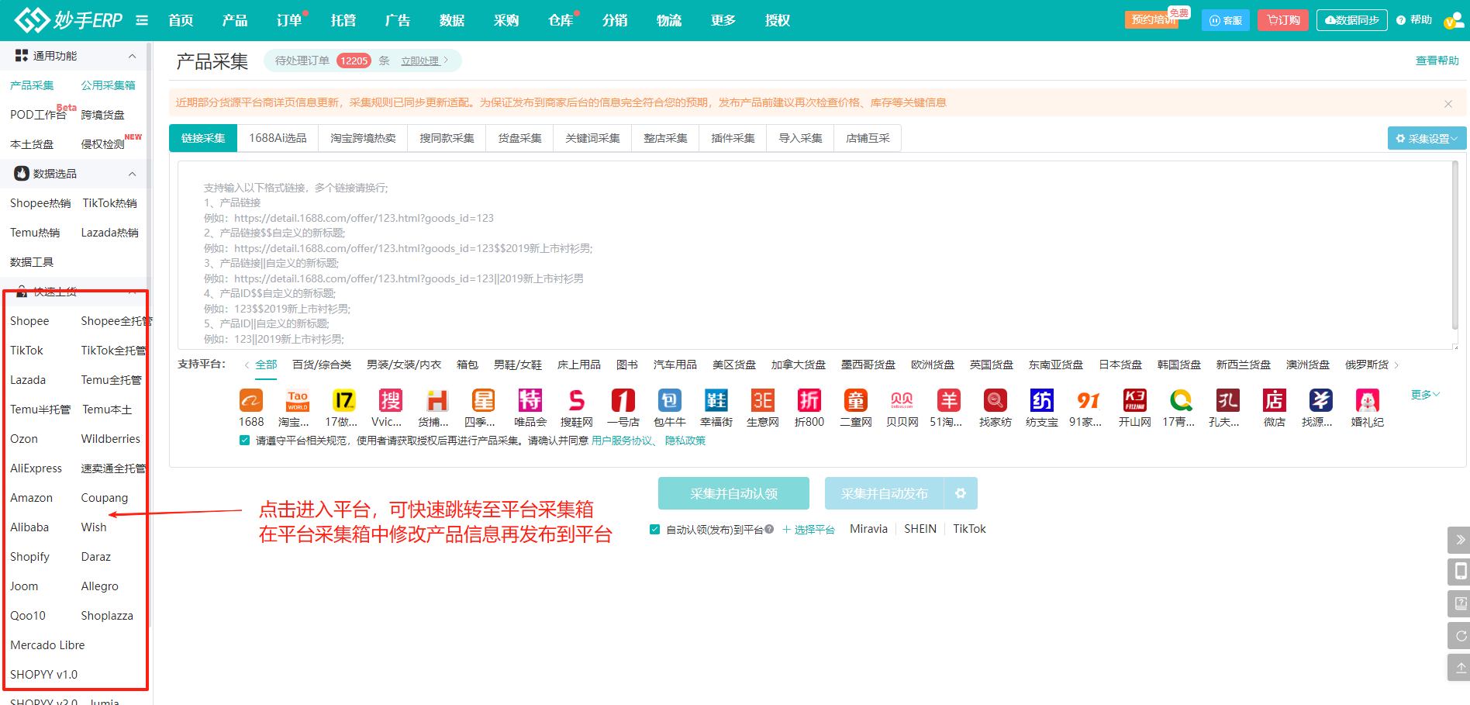Image resolution: width=1470 pixels, height=705 pixels.
Task: Open the 用户服务协议 link
Action: pyautogui.click(x=622, y=441)
